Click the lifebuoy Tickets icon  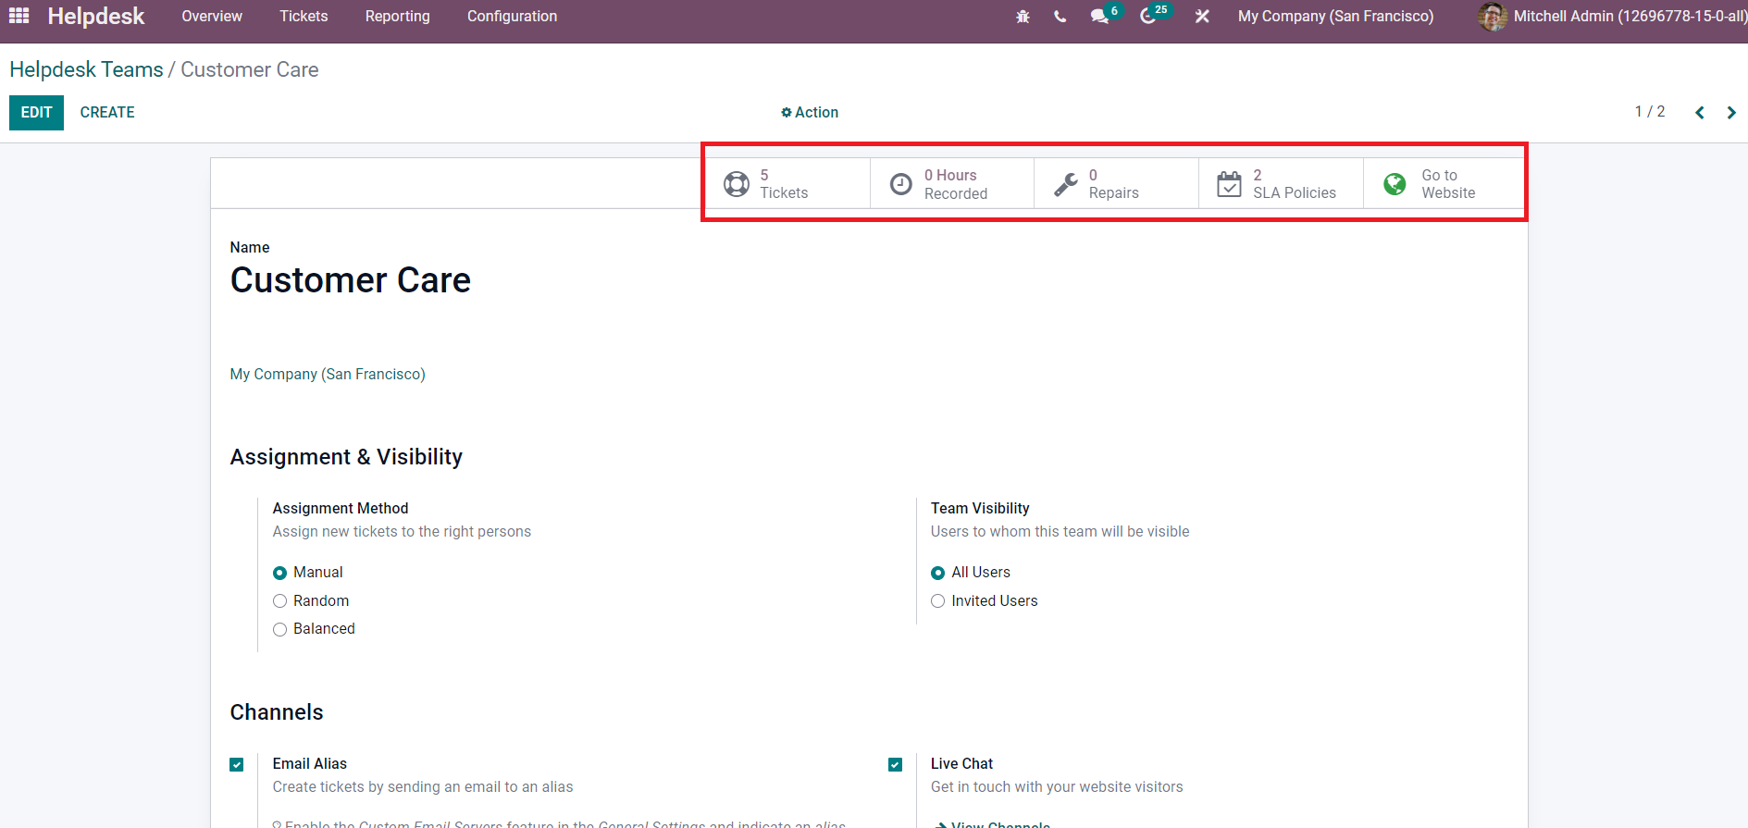(737, 184)
